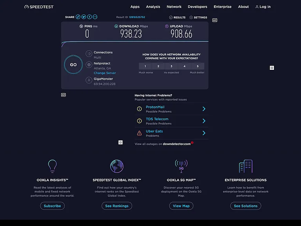This screenshot has width=301, height=226.
Task: Expand the Uber Eats problems chevron
Action: point(204,133)
